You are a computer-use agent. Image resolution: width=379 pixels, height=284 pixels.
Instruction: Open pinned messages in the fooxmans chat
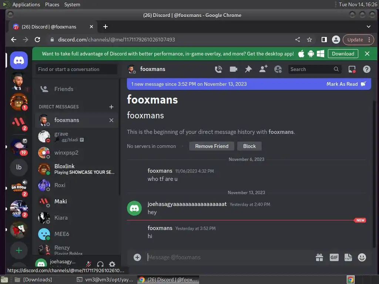(x=248, y=69)
